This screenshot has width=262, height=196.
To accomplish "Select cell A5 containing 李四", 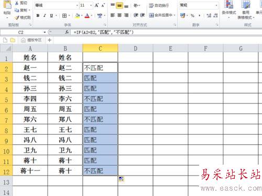I will pyautogui.click(x=30, y=99).
